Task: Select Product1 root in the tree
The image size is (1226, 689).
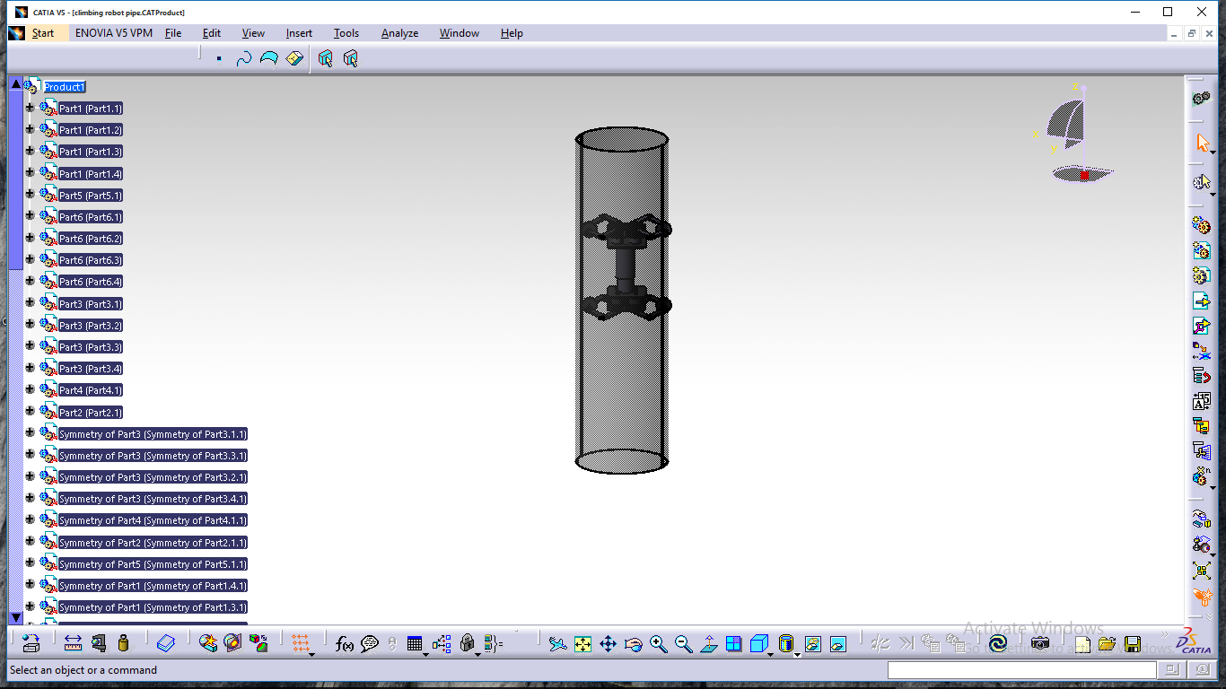Action: pos(65,87)
